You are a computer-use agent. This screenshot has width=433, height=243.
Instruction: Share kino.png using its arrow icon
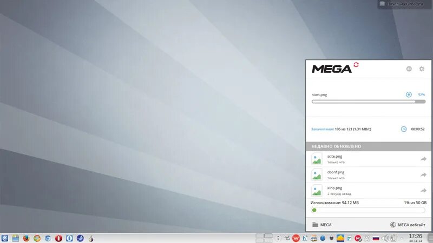pos(423,191)
